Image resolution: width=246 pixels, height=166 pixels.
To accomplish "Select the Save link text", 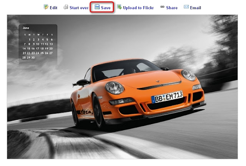I will [106, 8].
